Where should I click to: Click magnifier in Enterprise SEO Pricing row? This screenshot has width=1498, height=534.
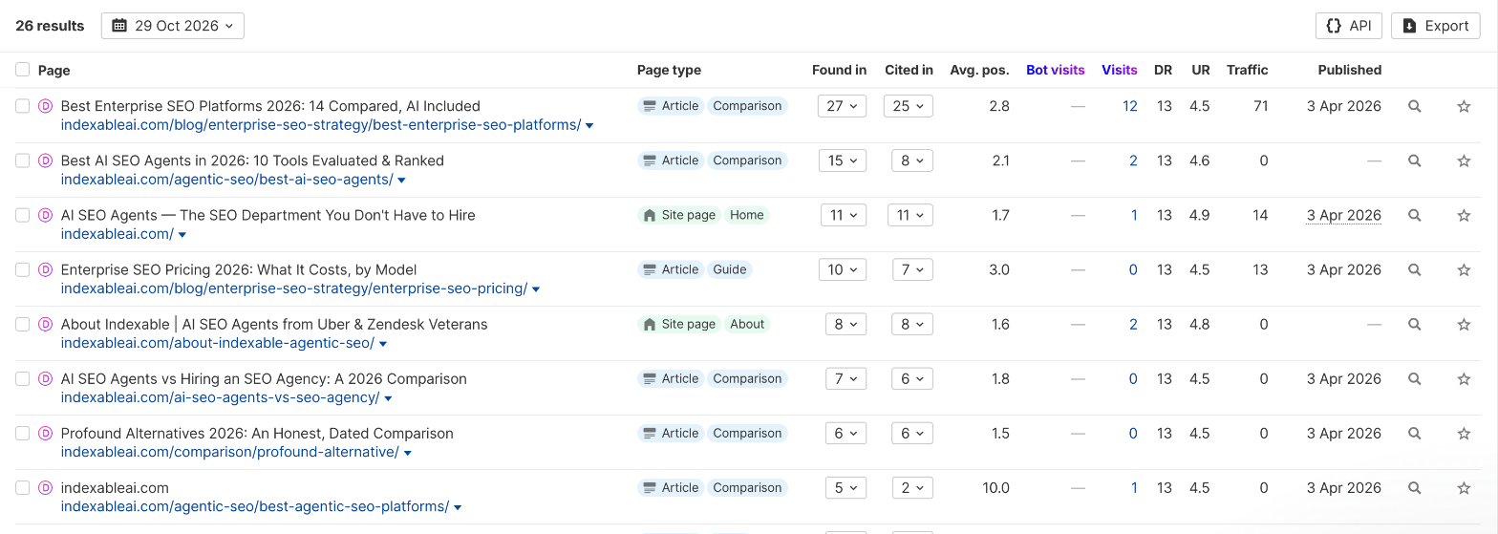(1415, 269)
